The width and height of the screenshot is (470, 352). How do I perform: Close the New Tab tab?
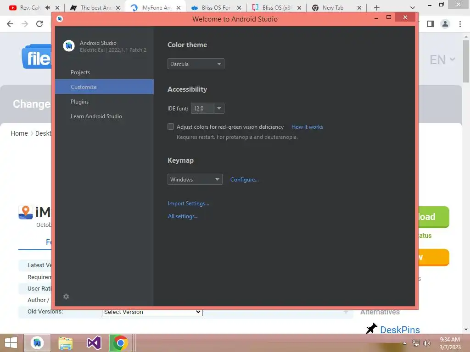coord(359,8)
